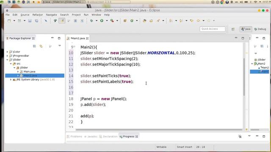The image size is (271, 152).
Task: Click the Run with external tools icon
Action: coord(112,21)
